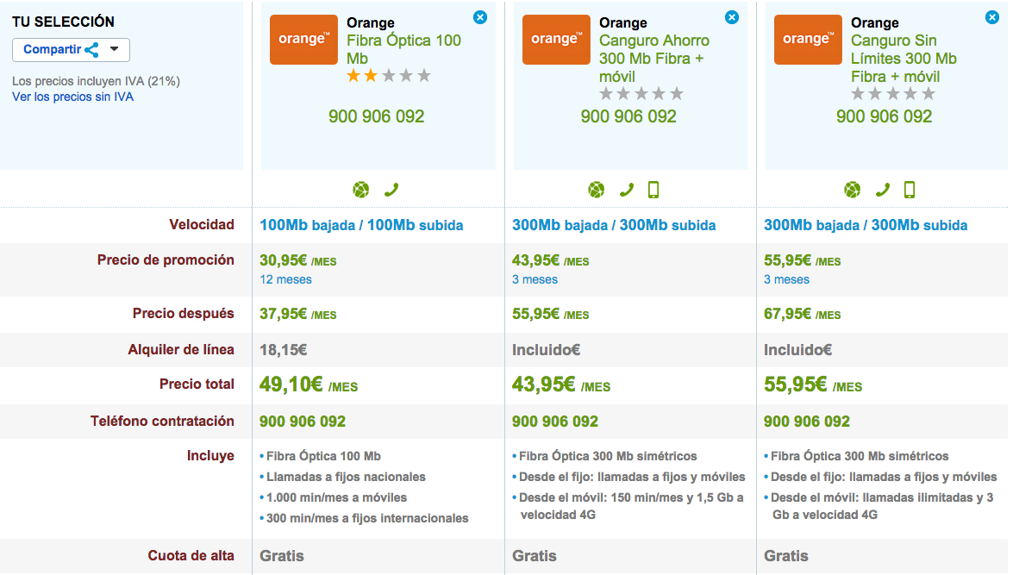Rate Canguro Ahorro plan using grey stars
This screenshot has width=1013, height=575.
(641, 94)
